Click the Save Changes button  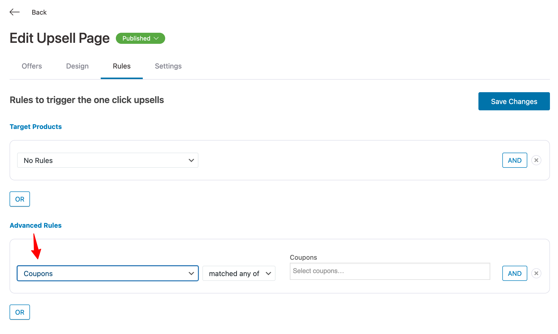tap(514, 101)
